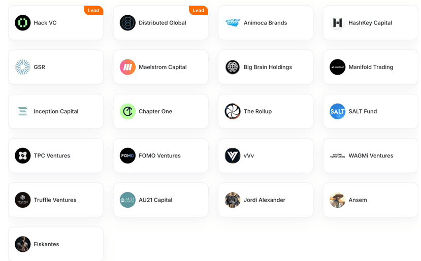This screenshot has height=261, width=421.
Task: Click the SALT Fund blue logo
Action: coord(338,111)
